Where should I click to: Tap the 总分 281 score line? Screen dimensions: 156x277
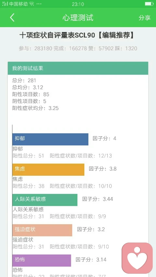click(24, 81)
